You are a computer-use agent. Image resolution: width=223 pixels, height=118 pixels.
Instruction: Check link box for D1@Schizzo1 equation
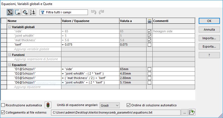coord(149,69)
